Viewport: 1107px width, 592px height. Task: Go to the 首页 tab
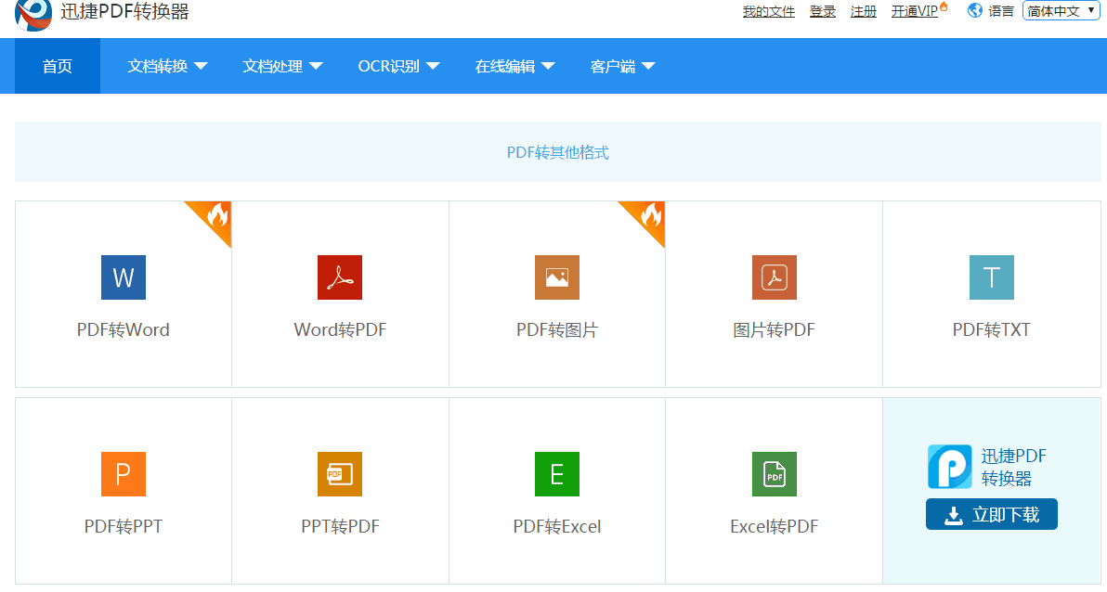pyautogui.click(x=58, y=66)
